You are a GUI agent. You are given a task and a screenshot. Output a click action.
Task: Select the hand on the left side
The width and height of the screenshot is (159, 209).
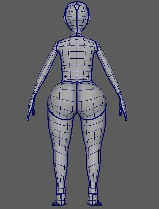[x=32, y=107]
